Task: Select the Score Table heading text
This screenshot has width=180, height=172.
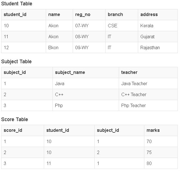Action: [15, 119]
